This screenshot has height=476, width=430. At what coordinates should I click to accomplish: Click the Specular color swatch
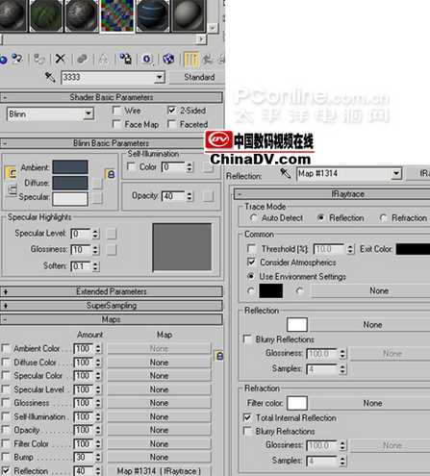pos(70,199)
